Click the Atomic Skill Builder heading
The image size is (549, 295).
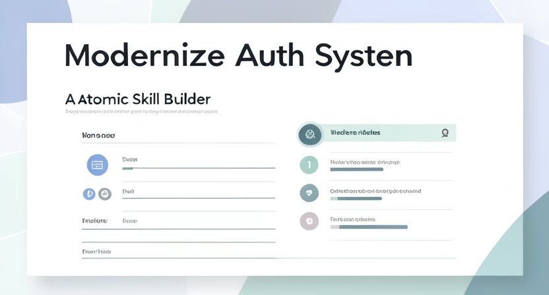pos(138,99)
